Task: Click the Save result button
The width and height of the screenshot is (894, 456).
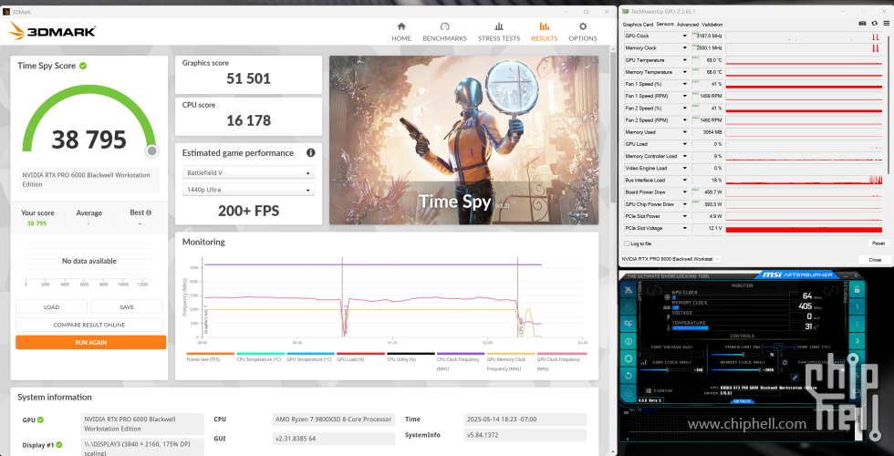Action: [127, 306]
